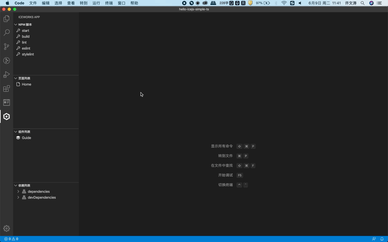Viewport: 388px width, 242px height.
Task: Open Siri from the menu bar
Action: pyautogui.click(x=371, y=3)
